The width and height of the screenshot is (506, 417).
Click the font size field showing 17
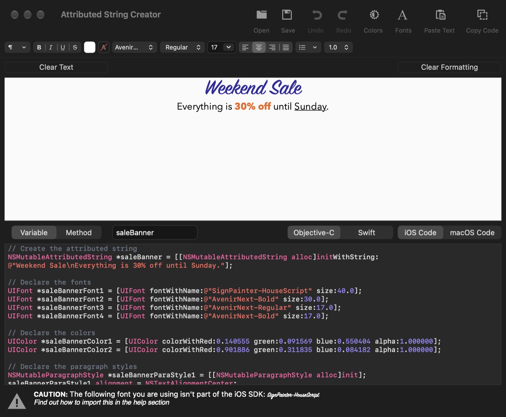(x=215, y=47)
